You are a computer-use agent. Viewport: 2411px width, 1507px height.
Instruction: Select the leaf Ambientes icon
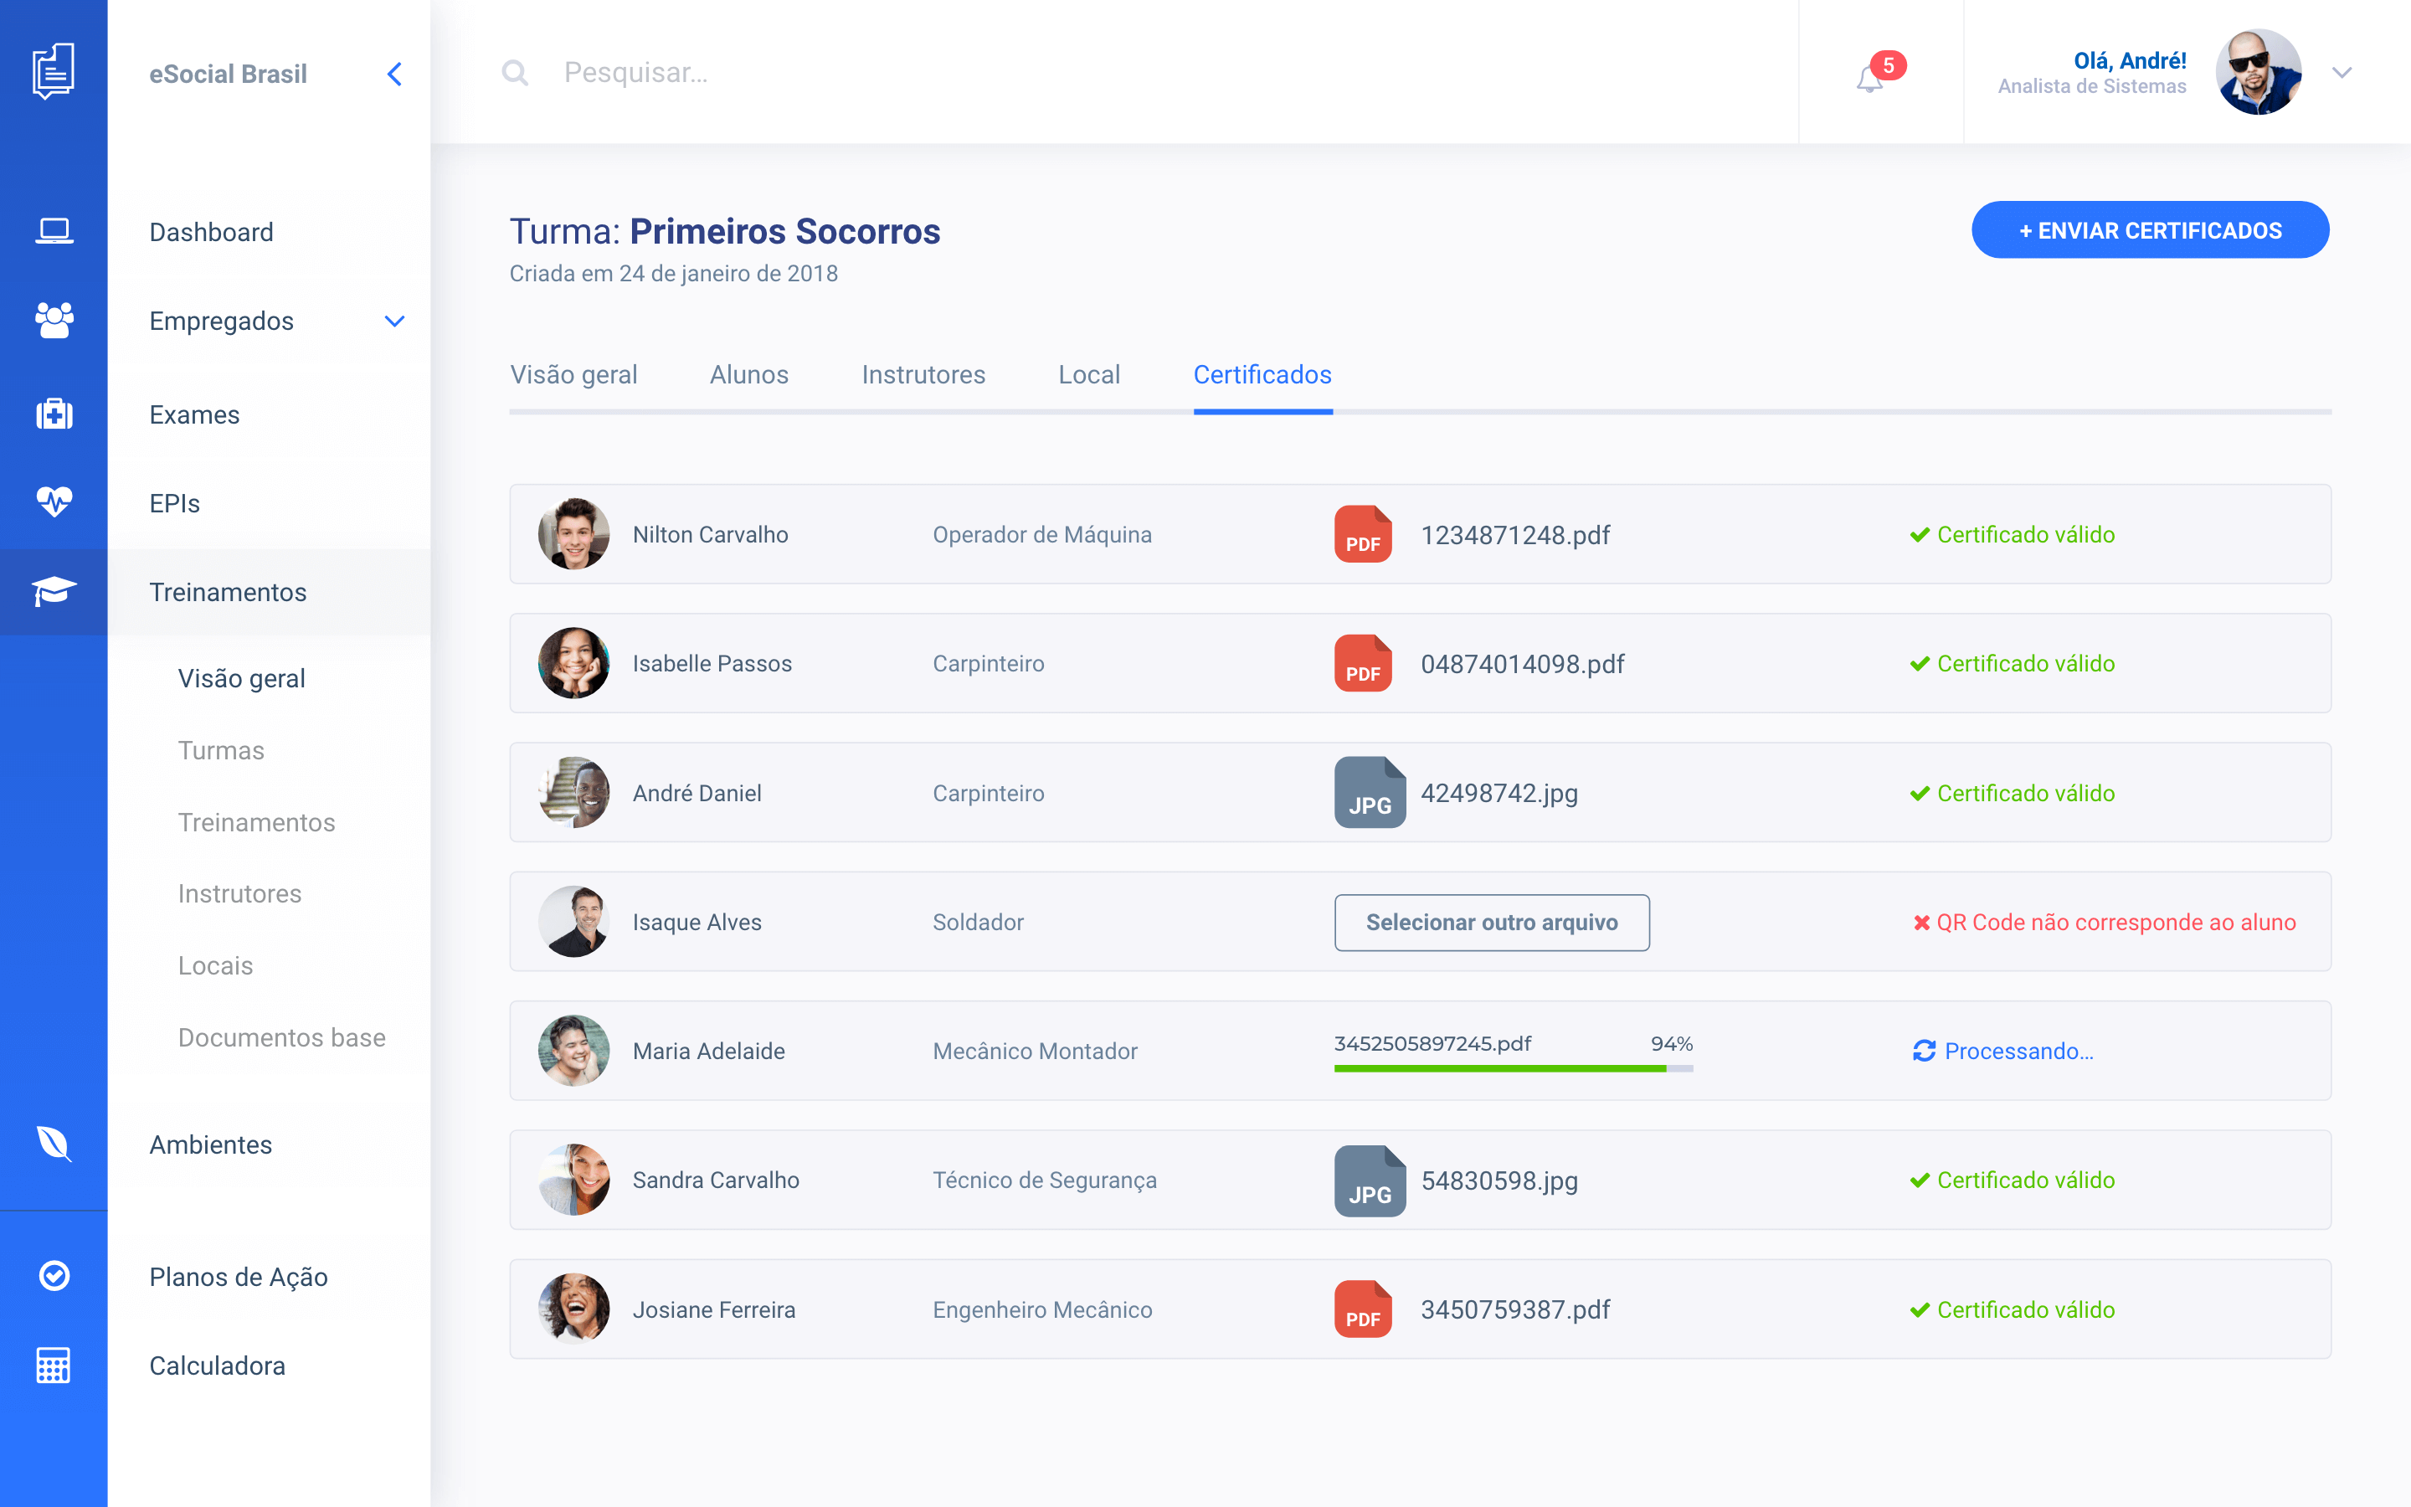point(54,1143)
